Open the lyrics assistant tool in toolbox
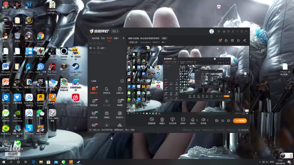This screenshot has height=165, width=294. click(x=120, y=115)
